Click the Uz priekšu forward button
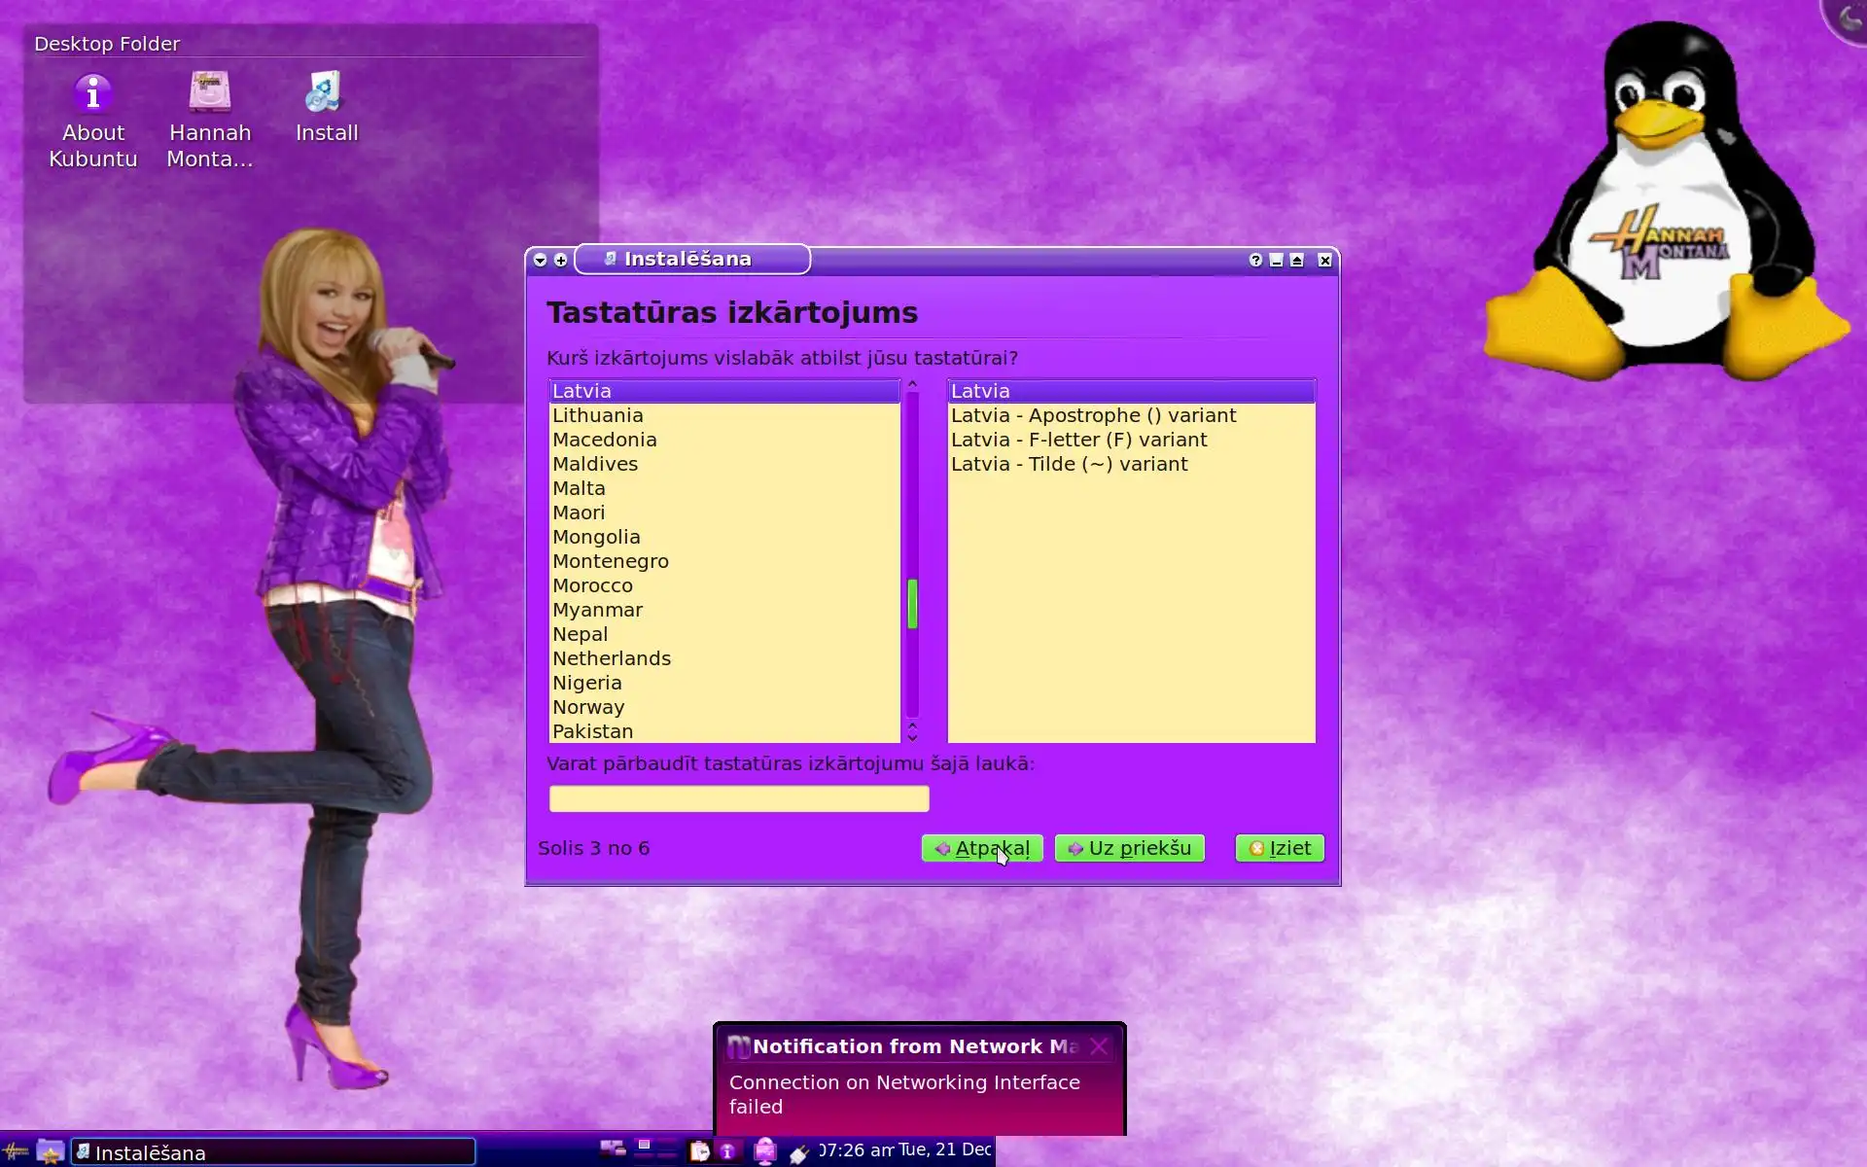The height and width of the screenshot is (1167, 1867). (x=1129, y=848)
